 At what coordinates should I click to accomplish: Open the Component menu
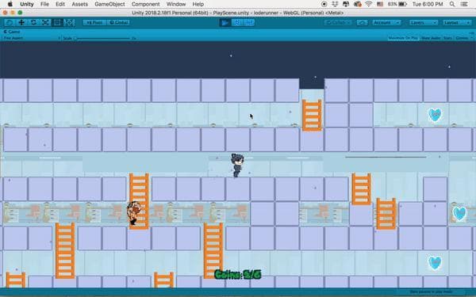tap(145, 4)
